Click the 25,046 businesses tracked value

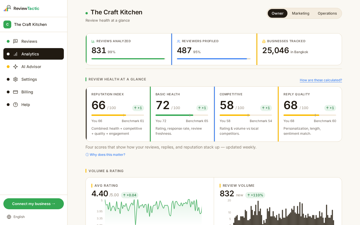[276, 50]
